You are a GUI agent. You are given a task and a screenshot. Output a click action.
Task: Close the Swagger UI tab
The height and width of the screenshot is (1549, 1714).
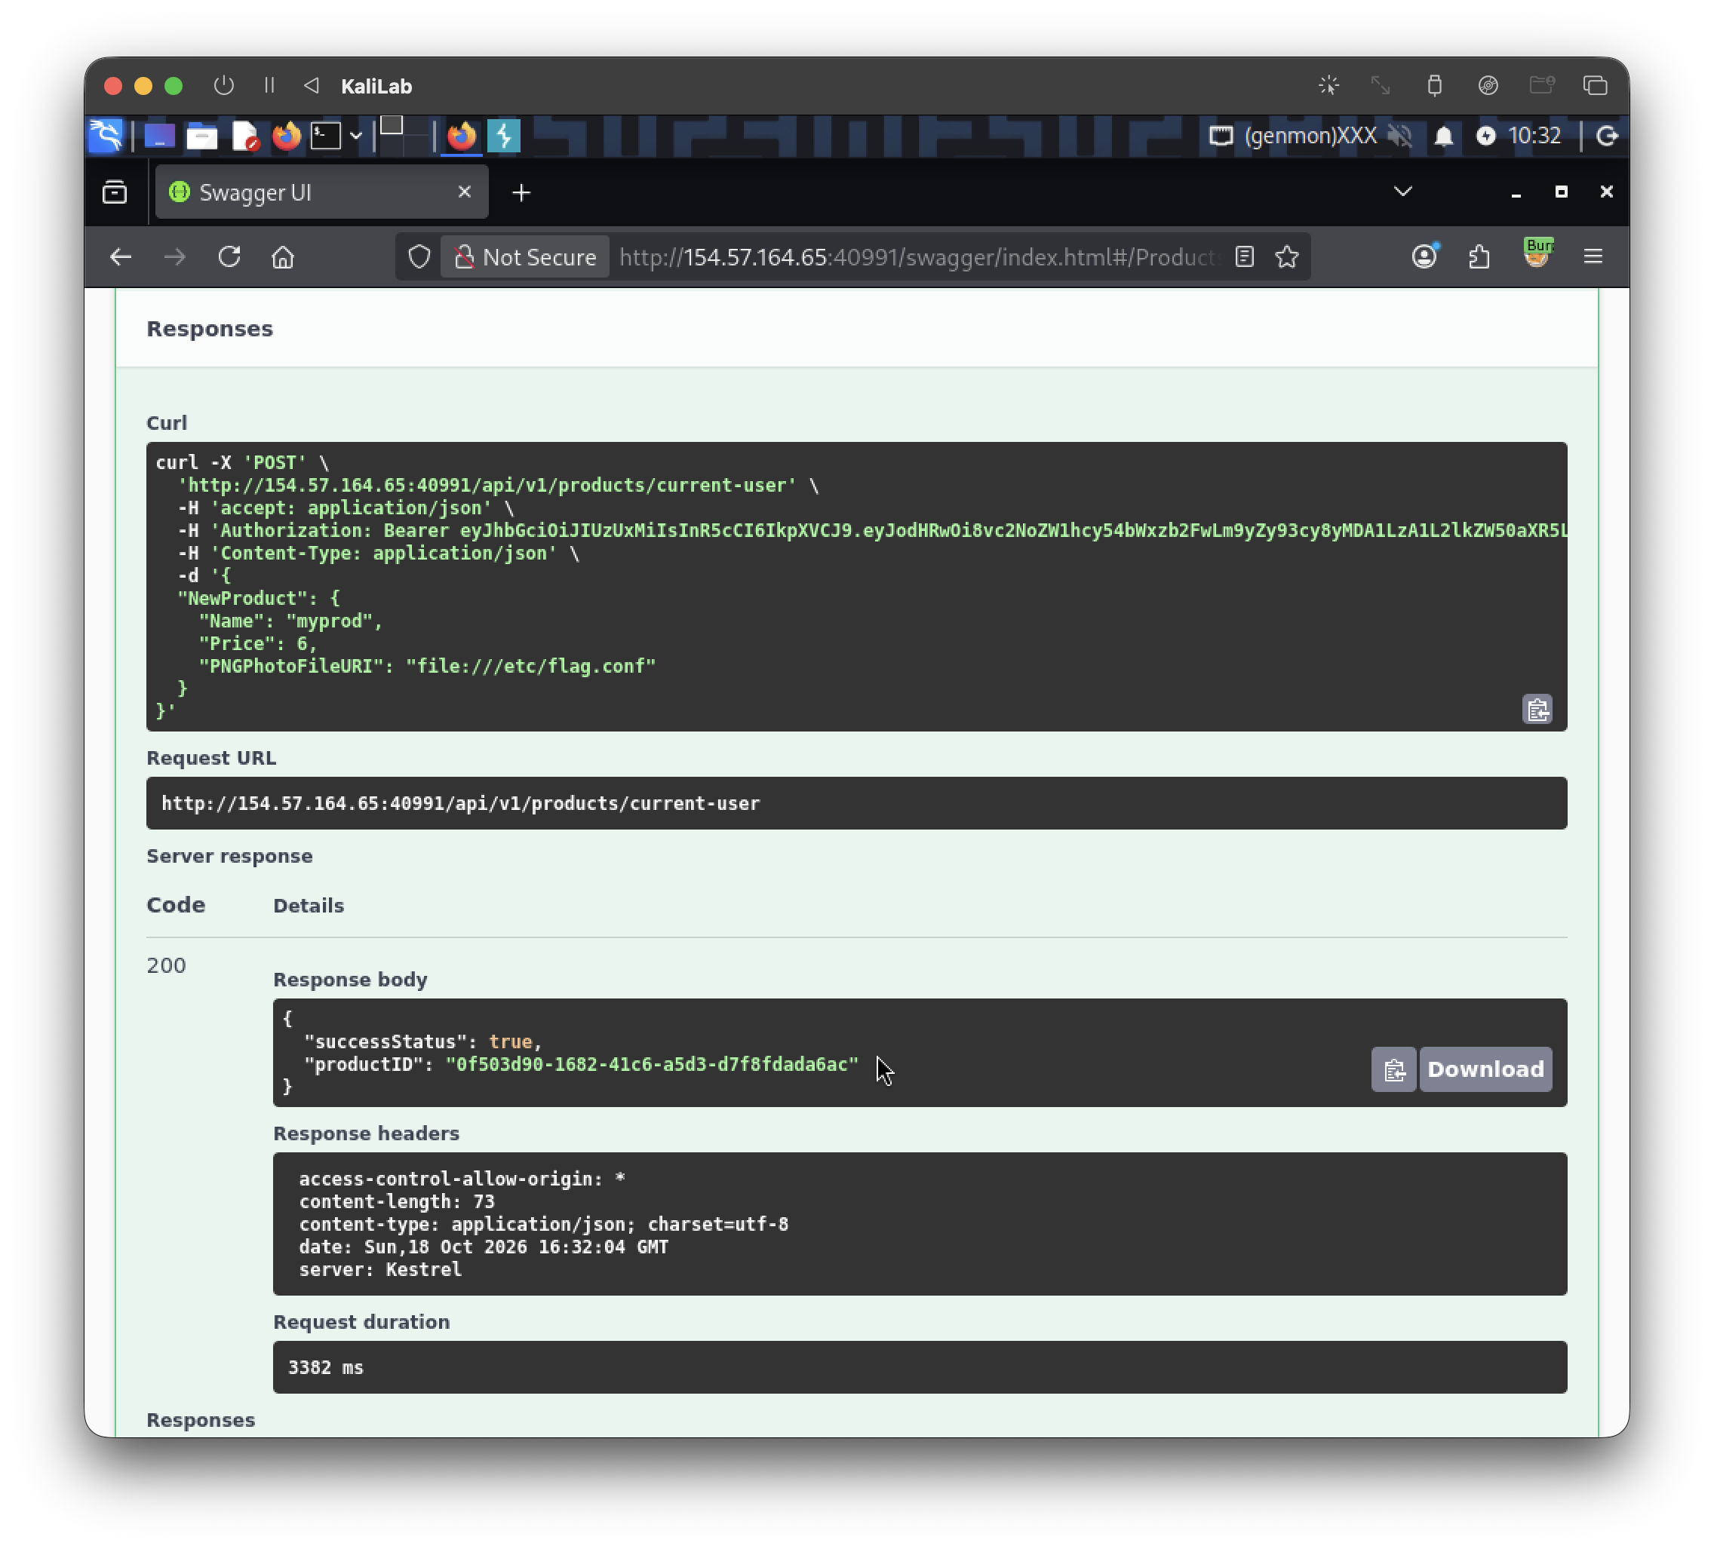(464, 192)
